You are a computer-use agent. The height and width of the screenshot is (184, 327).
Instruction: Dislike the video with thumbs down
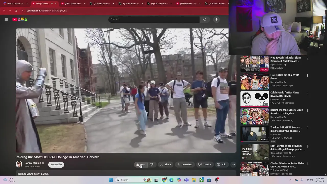click(x=151, y=165)
